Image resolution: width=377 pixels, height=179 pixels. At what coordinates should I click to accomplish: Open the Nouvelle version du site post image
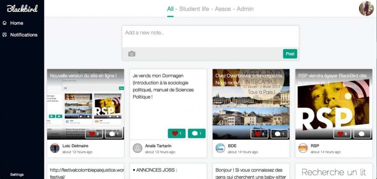point(86,104)
